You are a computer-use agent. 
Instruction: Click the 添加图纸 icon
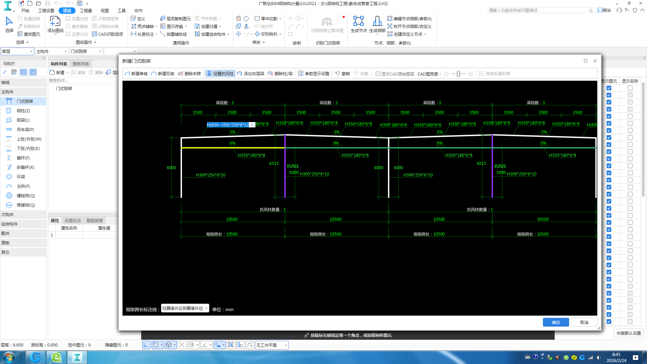point(55,21)
